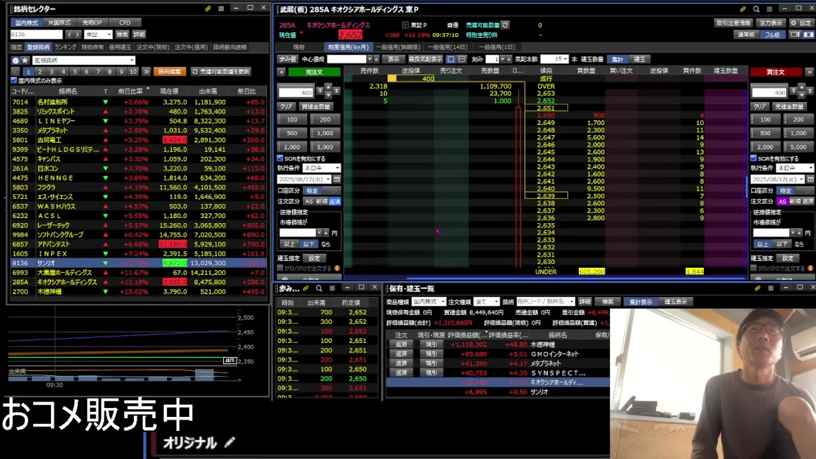Click the 8136 stock code input field
816x459 pixels.
[36, 34]
